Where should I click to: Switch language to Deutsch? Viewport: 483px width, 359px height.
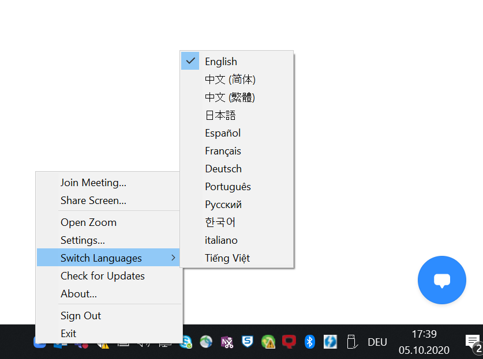pyautogui.click(x=223, y=169)
